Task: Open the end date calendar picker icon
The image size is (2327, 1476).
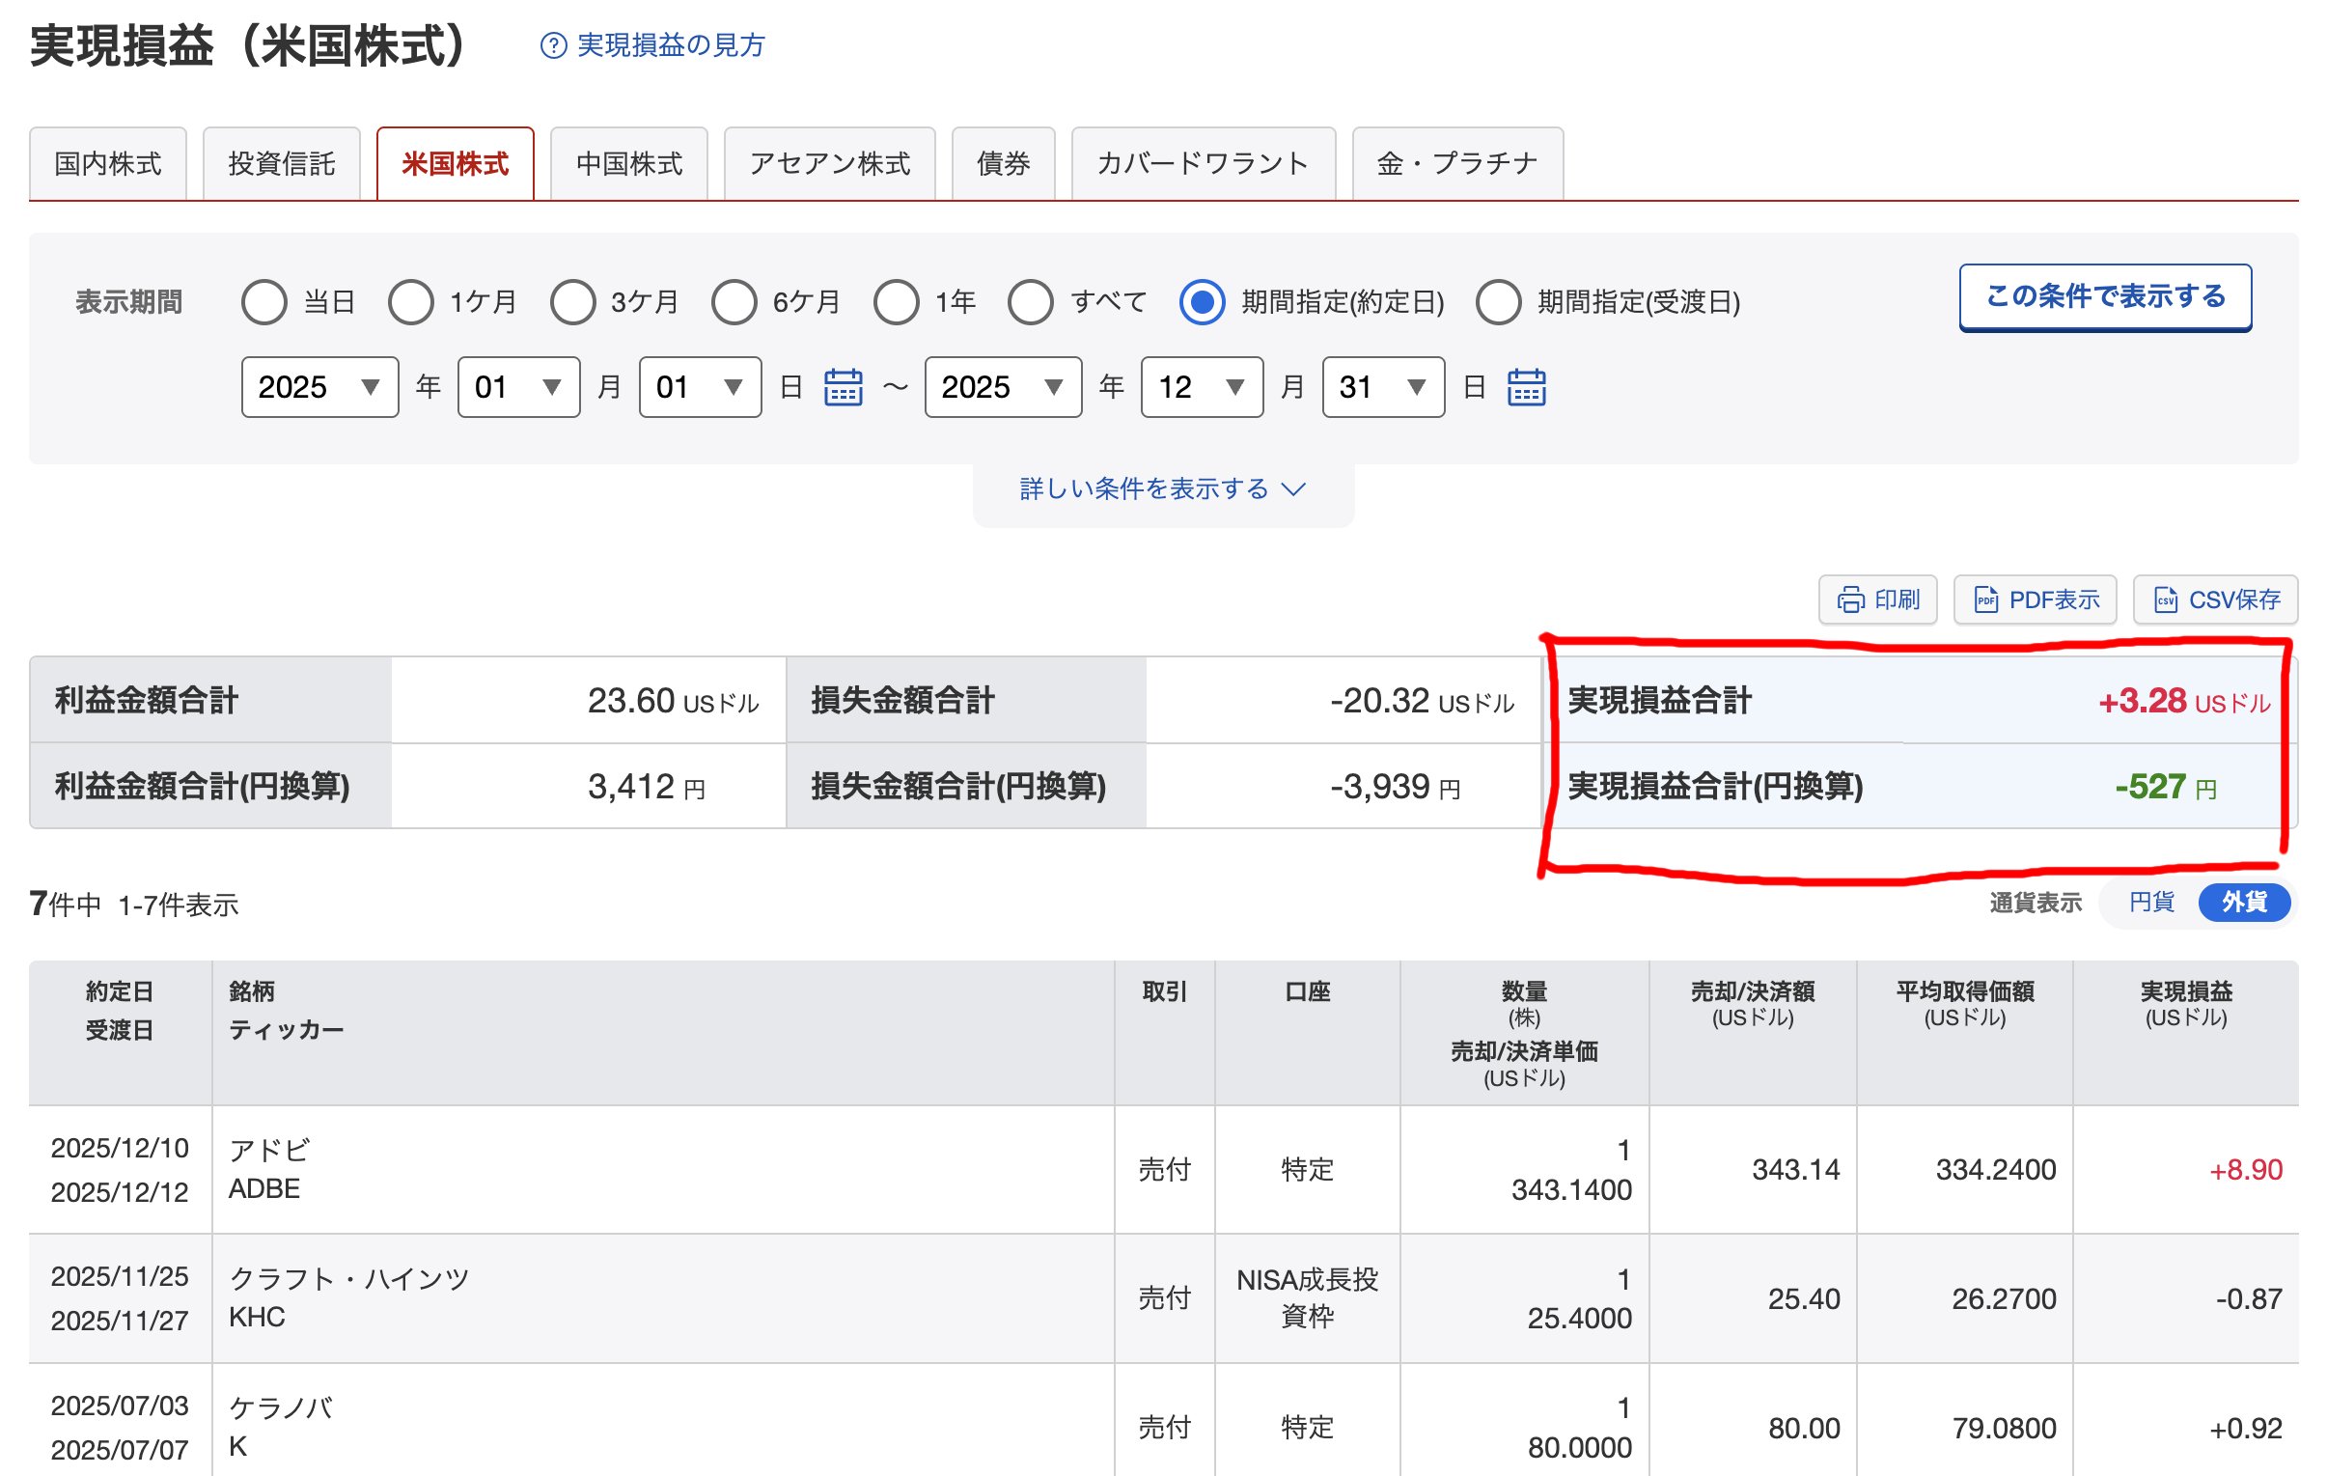Action: (1526, 388)
